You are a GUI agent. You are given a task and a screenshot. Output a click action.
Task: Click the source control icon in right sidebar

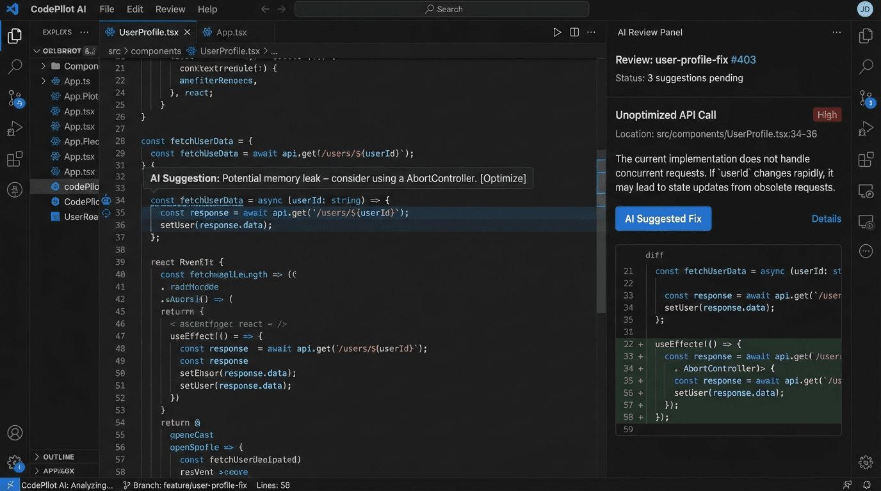pyautogui.click(x=866, y=98)
